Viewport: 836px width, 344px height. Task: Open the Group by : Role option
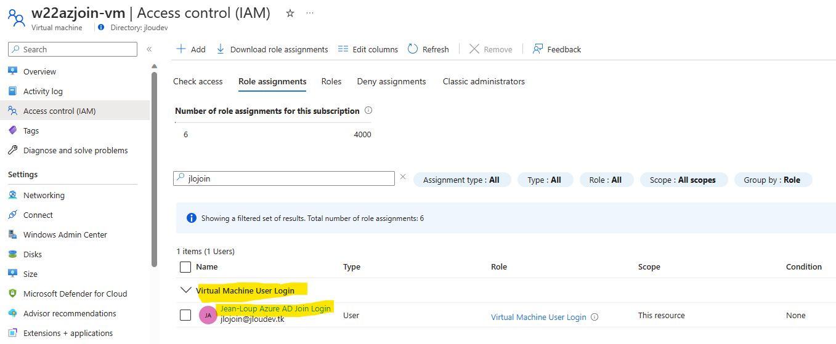(773, 180)
